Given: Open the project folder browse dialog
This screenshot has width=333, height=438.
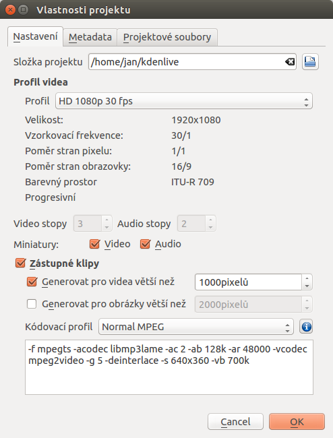Looking at the screenshot, I should (310, 62).
